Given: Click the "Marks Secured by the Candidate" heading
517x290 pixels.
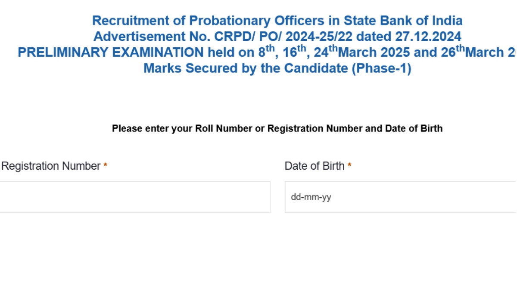Looking at the screenshot, I should click(x=246, y=68).
